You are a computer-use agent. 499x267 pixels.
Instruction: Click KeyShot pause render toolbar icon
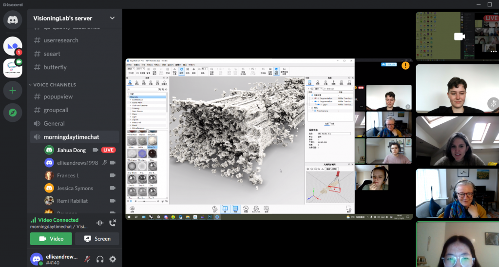(148, 70)
